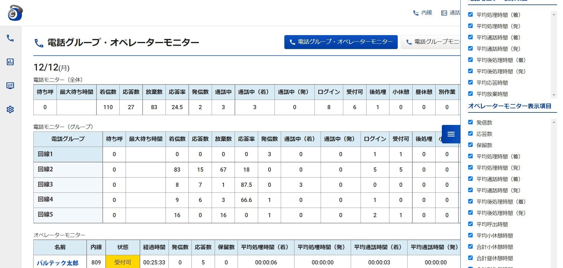Open the settings gear sidebar icon
The width and height of the screenshot is (563, 268).
pos(10,109)
